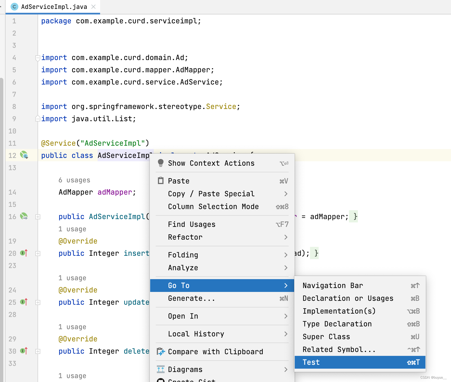Click the Go To menu entry
Image resolution: width=451 pixels, height=382 pixels.
tap(222, 286)
